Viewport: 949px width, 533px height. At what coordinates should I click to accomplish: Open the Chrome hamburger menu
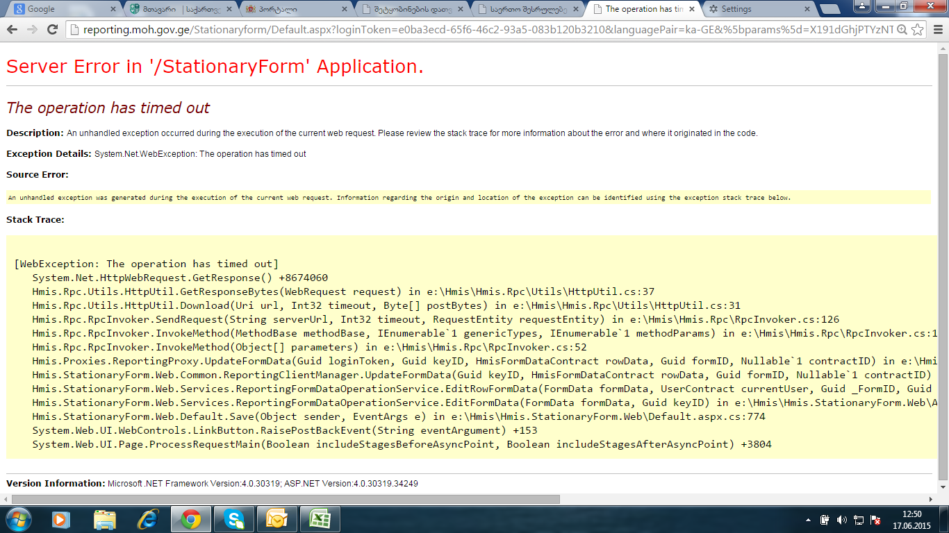click(x=937, y=30)
